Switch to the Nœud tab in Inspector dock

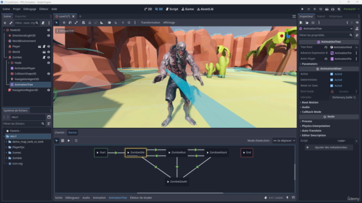(x=321, y=16)
